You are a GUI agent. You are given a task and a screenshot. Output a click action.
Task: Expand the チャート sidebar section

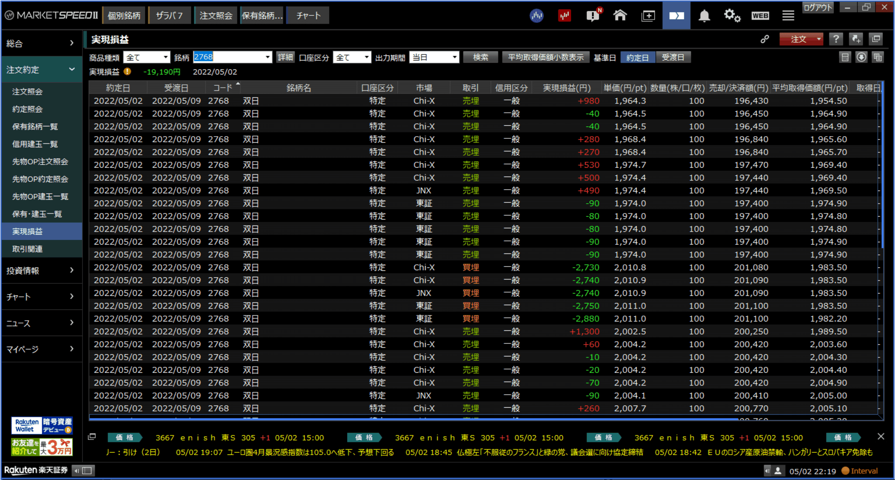pos(41,297)
